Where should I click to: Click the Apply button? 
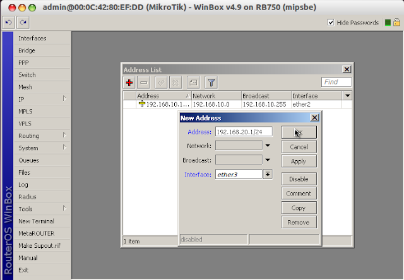tap(299, 161)
